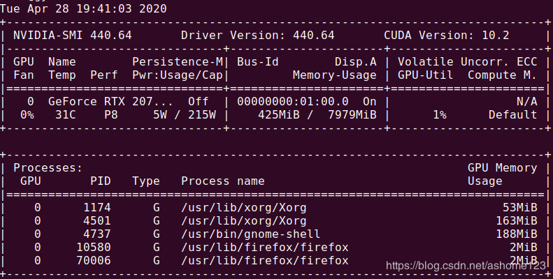This screenshot has height=279, width=553.
Task: Click the Default compute mode value
Action: point(513,114)
